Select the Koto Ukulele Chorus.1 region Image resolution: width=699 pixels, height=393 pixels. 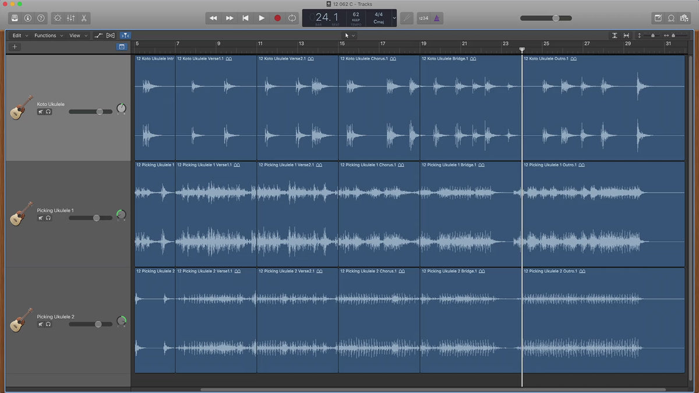[379, 108]
